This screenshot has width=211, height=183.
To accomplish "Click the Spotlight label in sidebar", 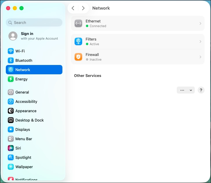I will tap(23, 157).
